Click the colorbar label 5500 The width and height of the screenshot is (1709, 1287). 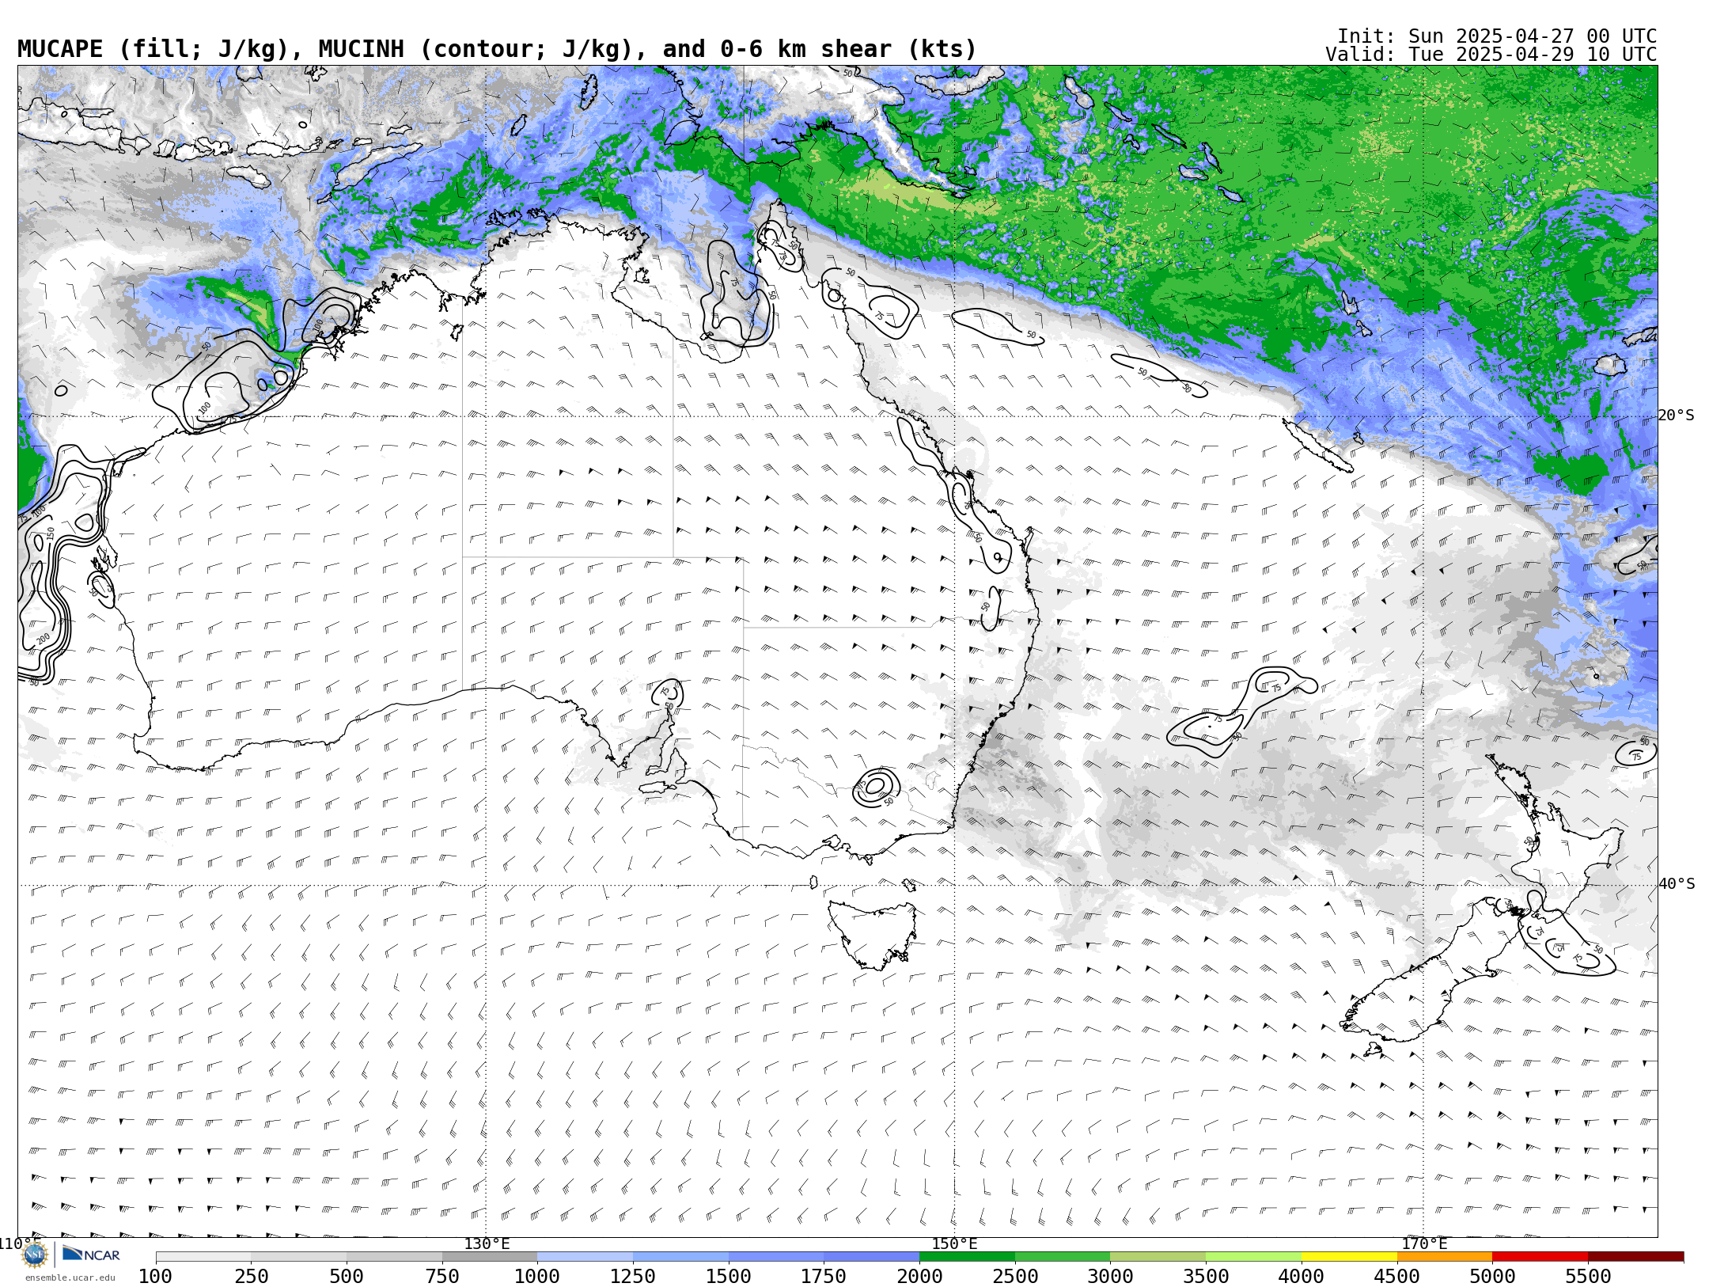pyautogui.click(x=1588, y=1276)
